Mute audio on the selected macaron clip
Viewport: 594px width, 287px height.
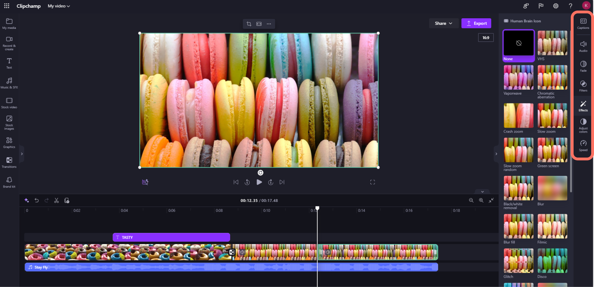click(328, 252)
